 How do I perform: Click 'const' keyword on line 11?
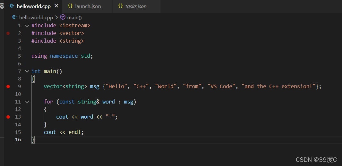(67, 102)
